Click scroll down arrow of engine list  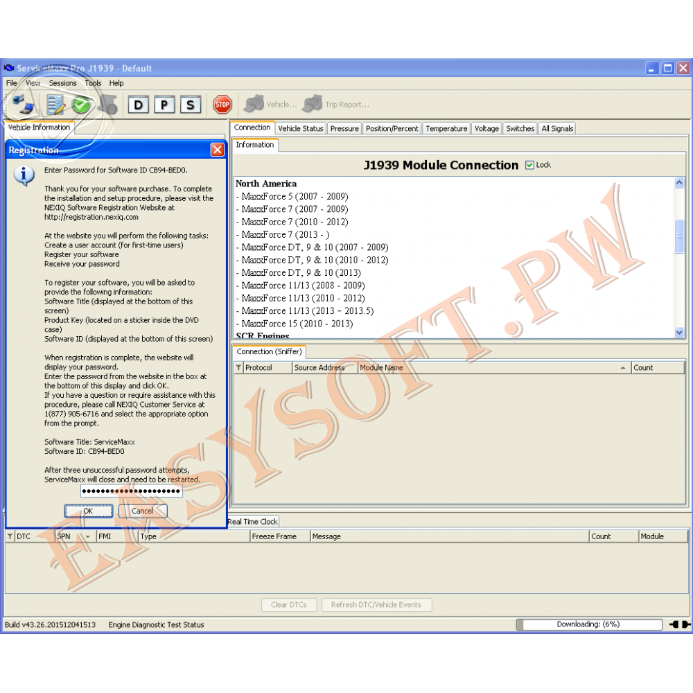click(679, 333)
